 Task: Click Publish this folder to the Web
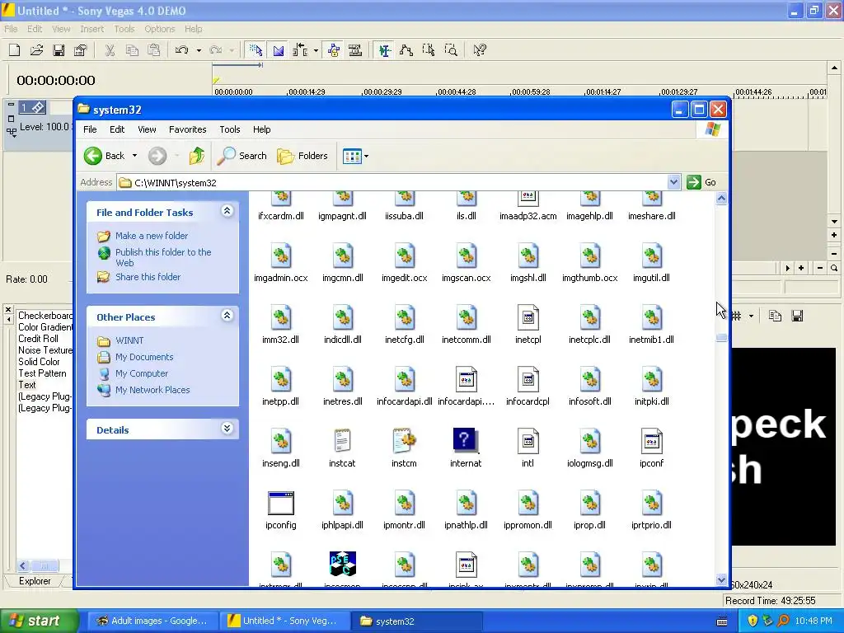coord(163,257)
